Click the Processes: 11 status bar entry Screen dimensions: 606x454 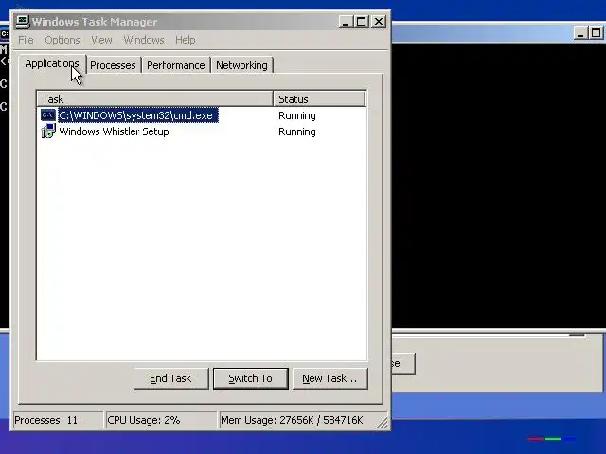click(x=58, y=420)
